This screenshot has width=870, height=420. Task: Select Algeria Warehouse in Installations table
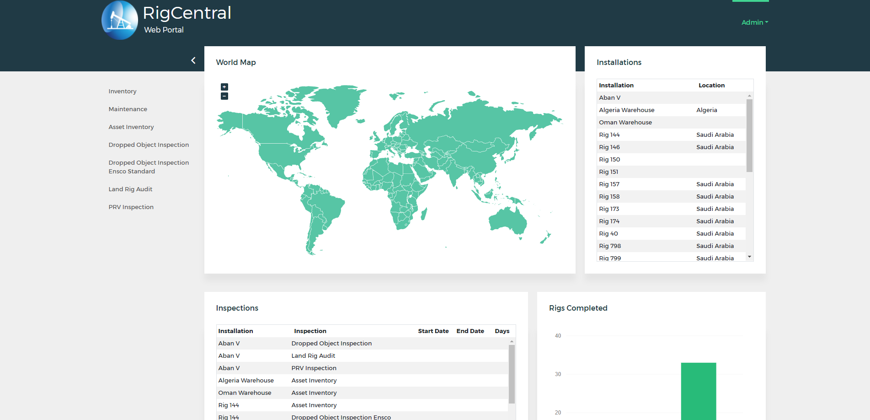627,110
